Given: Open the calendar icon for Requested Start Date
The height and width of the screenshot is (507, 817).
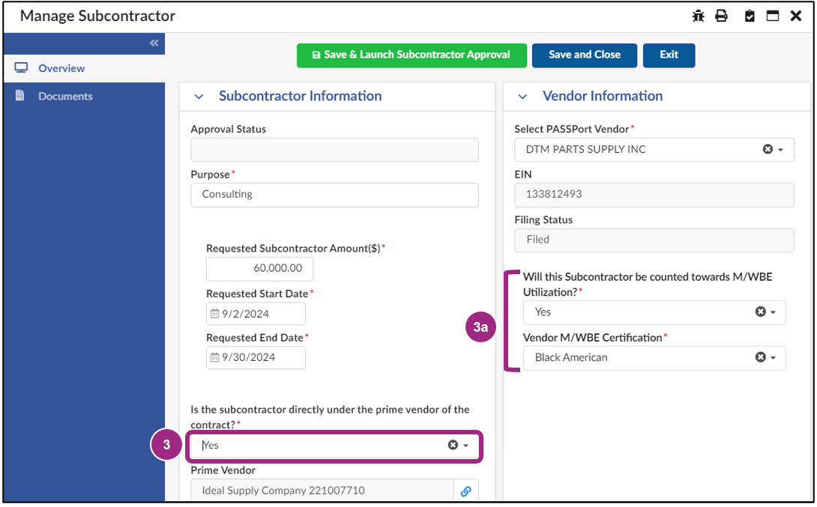Looking at the screenshot, I should tap(214, 314).
